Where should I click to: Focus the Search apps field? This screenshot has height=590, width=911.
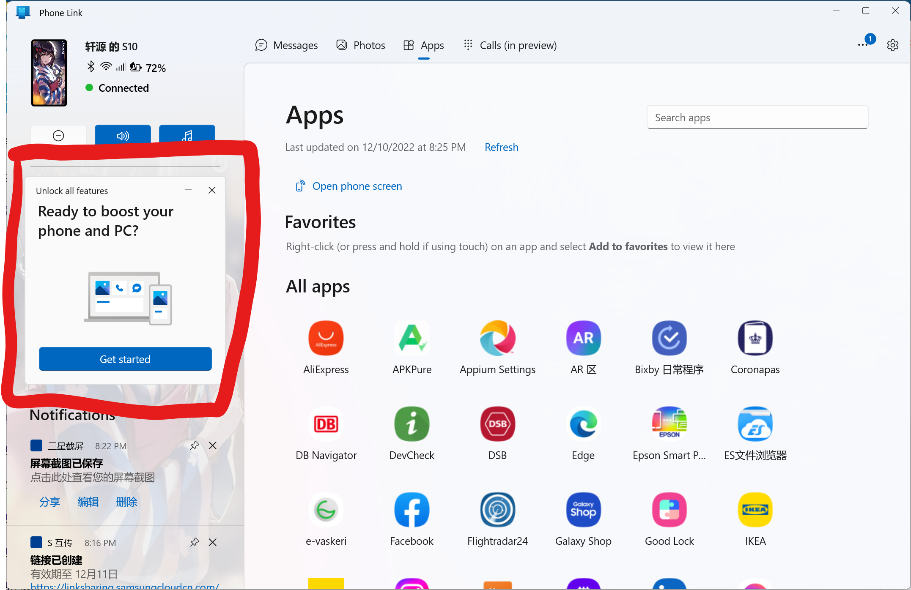[x=757, y=117]
